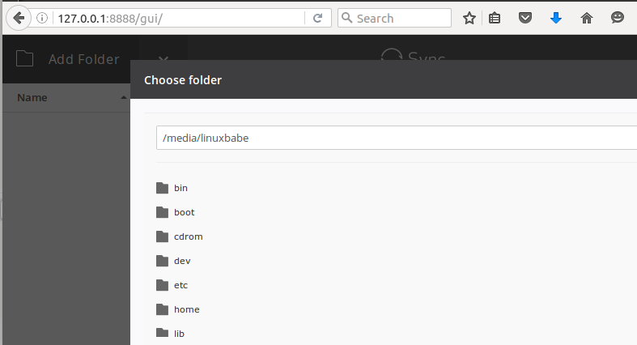This screenshot has height=345, width=637.
Task: Select the bin folder
Action: 180,188
